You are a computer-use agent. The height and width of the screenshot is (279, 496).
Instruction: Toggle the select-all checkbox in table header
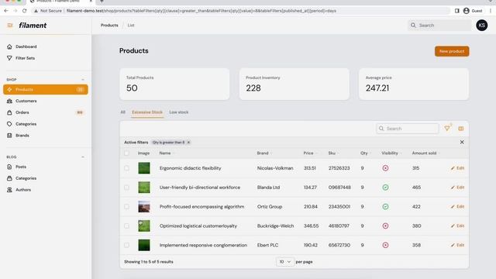[x=126, y=153]
